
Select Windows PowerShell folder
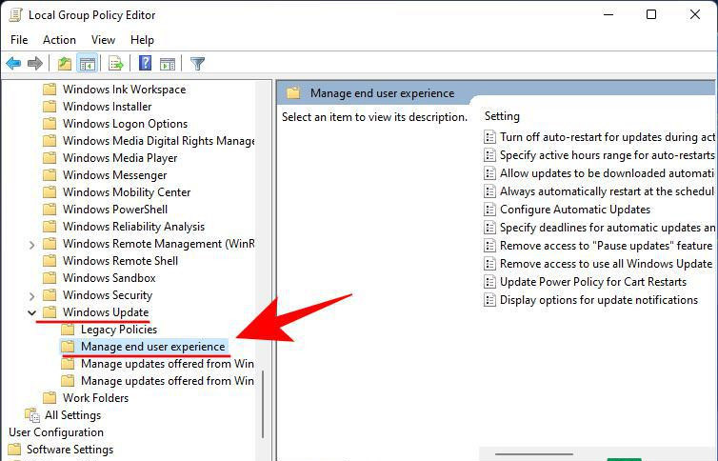(x=115, y=210)
